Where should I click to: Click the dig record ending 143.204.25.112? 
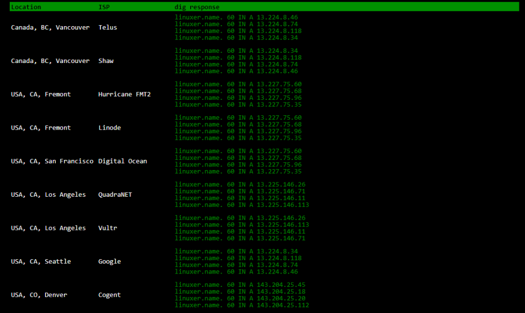pyautogui.click(x=242, y=305)
